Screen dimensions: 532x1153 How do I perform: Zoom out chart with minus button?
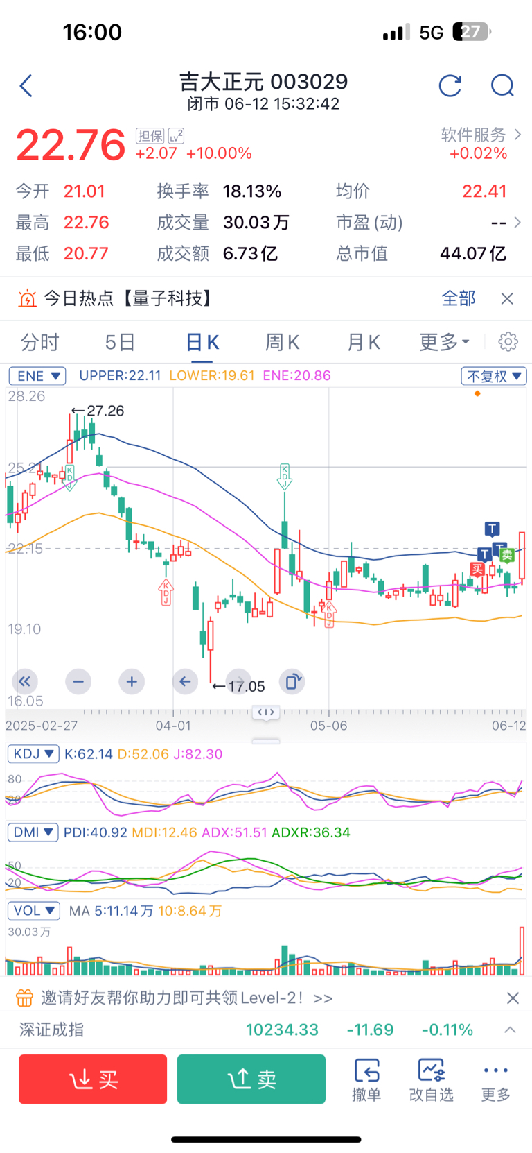coord(78,681)
